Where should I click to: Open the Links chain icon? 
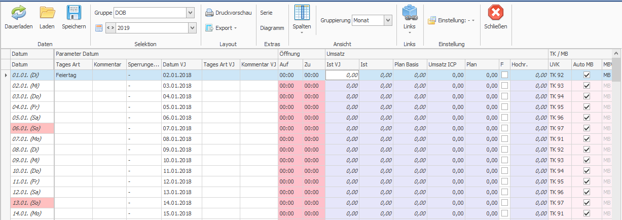pos(409,13)
